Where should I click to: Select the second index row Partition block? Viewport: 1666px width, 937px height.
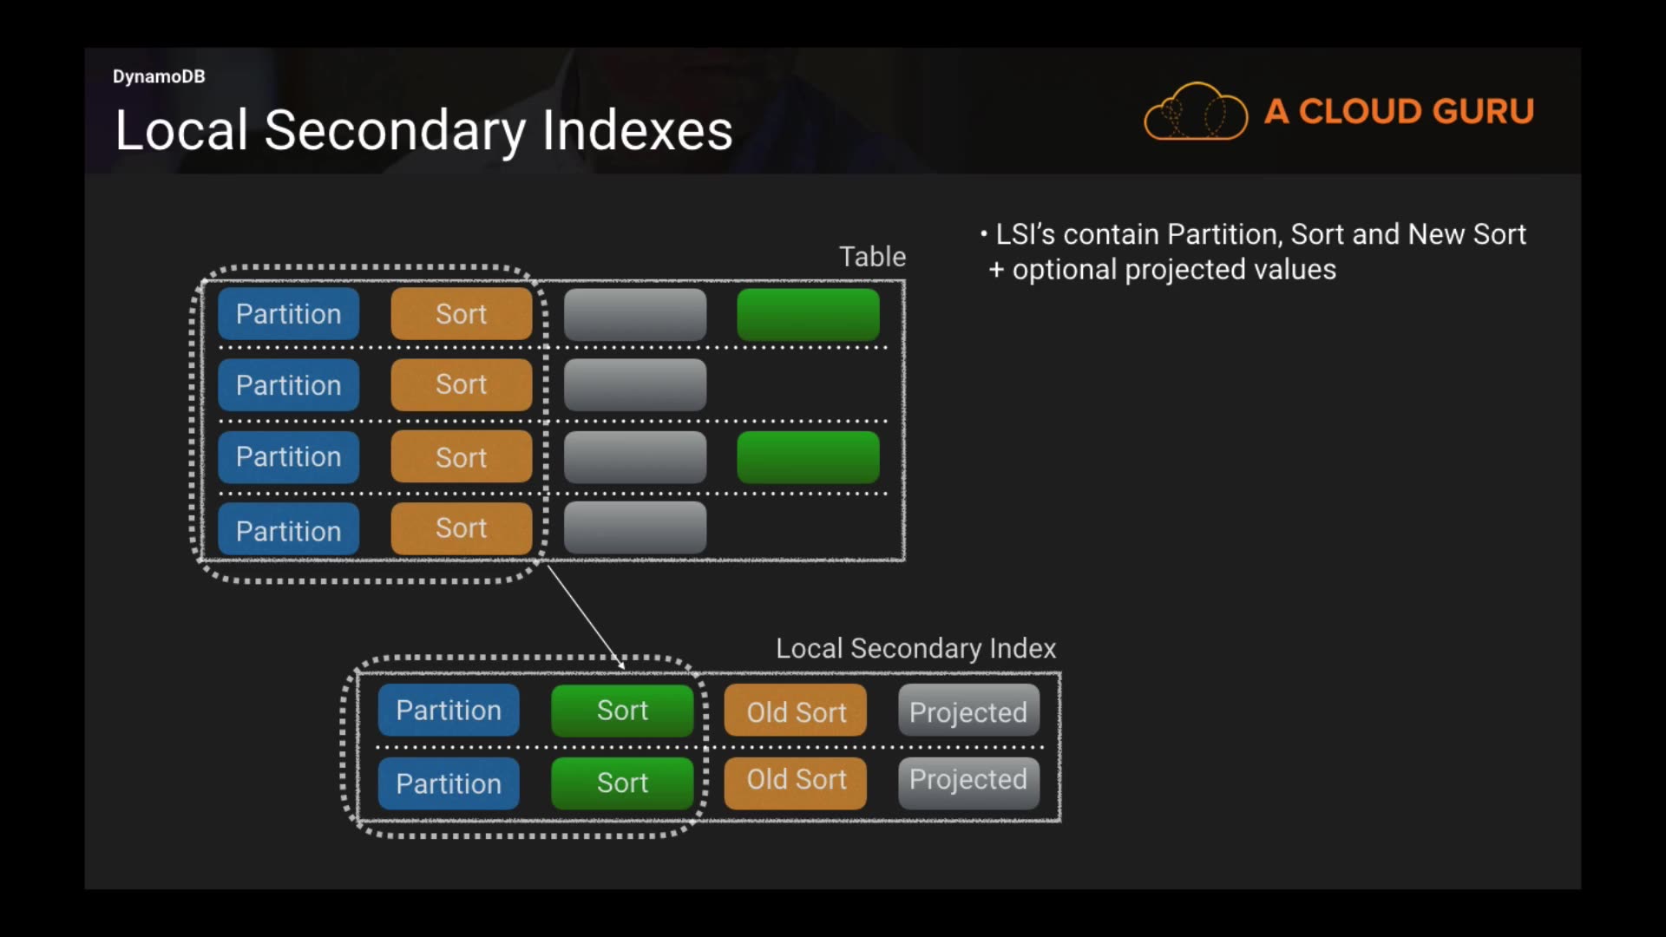pyautogui.click(x=449, y=783)
